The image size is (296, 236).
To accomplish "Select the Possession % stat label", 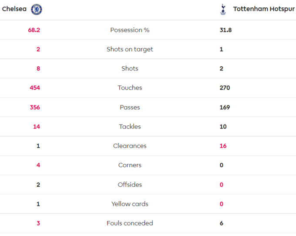I will [x=130, y=30].
